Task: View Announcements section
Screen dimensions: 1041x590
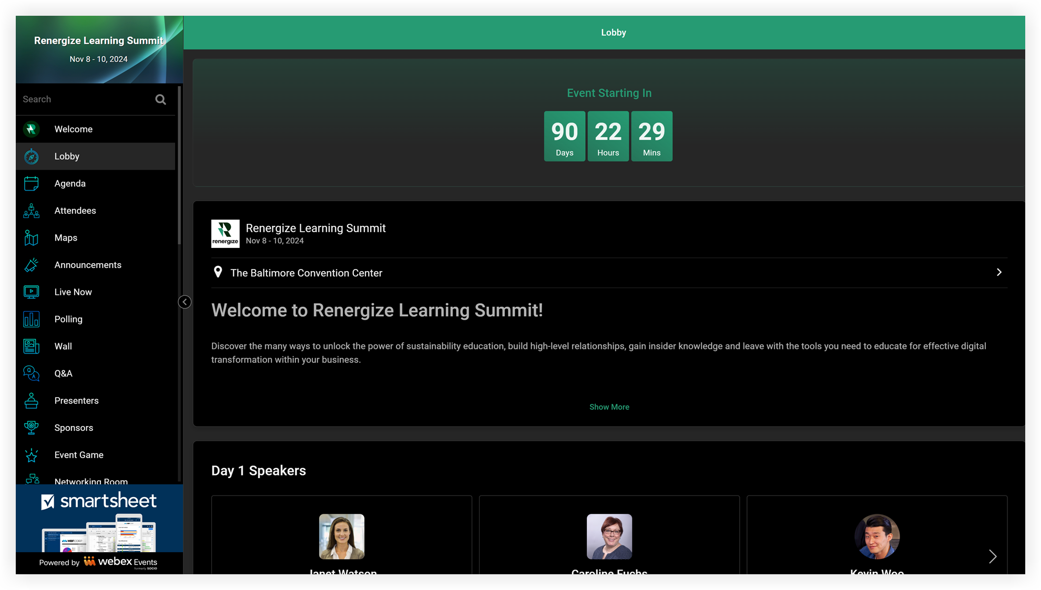Action: click(x=96, y=265)
